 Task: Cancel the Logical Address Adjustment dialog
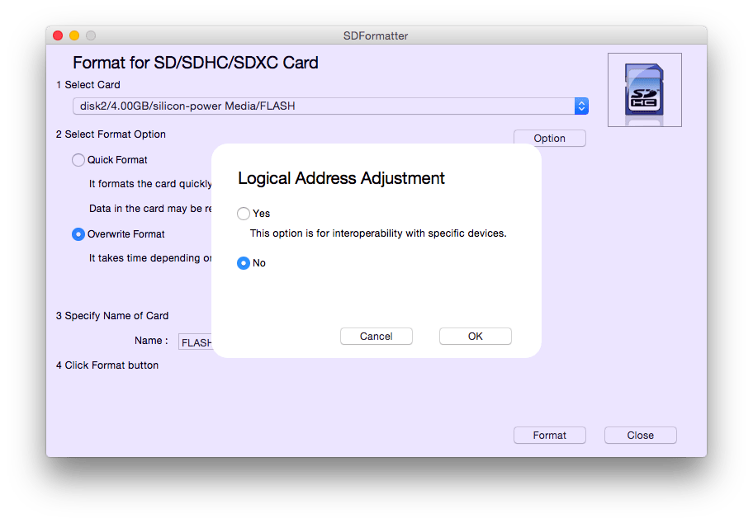[376, 336]
